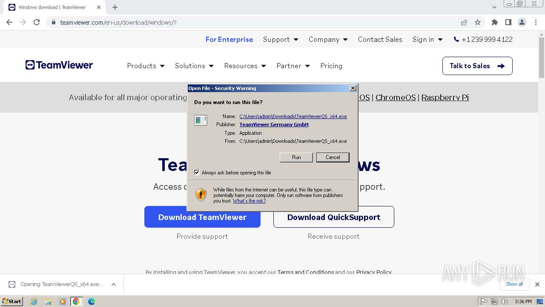Screen dimensions: 545x307
Task: Open Windows Media Player from taskbar
Action: 63,301
